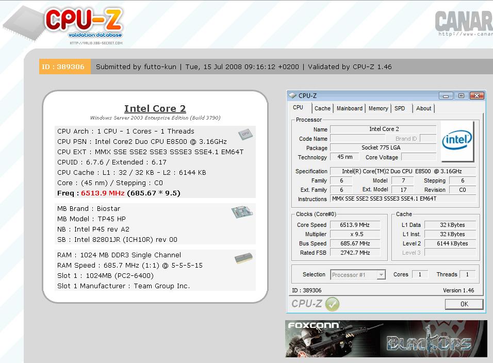Click the 'Validated by CPU-Z 1.46' text

pos(350,67)
